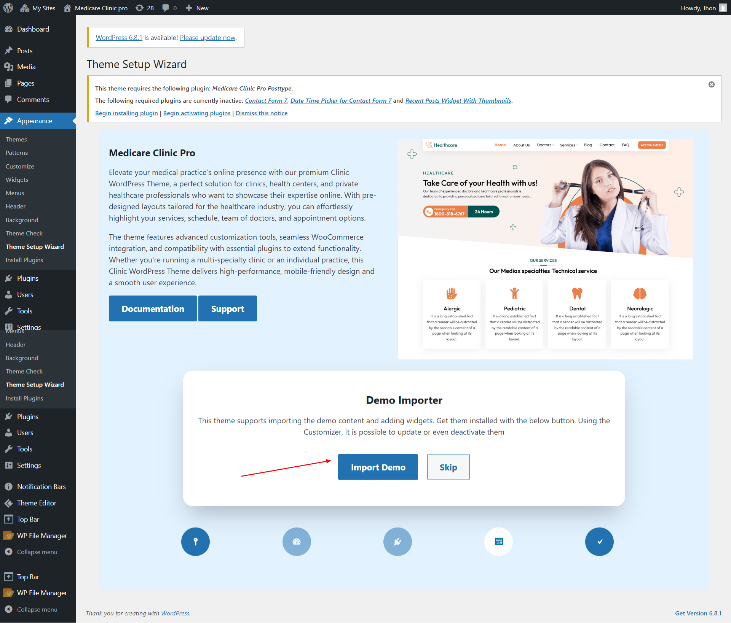Viewport: 731px width, 623px height.
Task: Click the WordPress link in footer
Action: (175, 613)
